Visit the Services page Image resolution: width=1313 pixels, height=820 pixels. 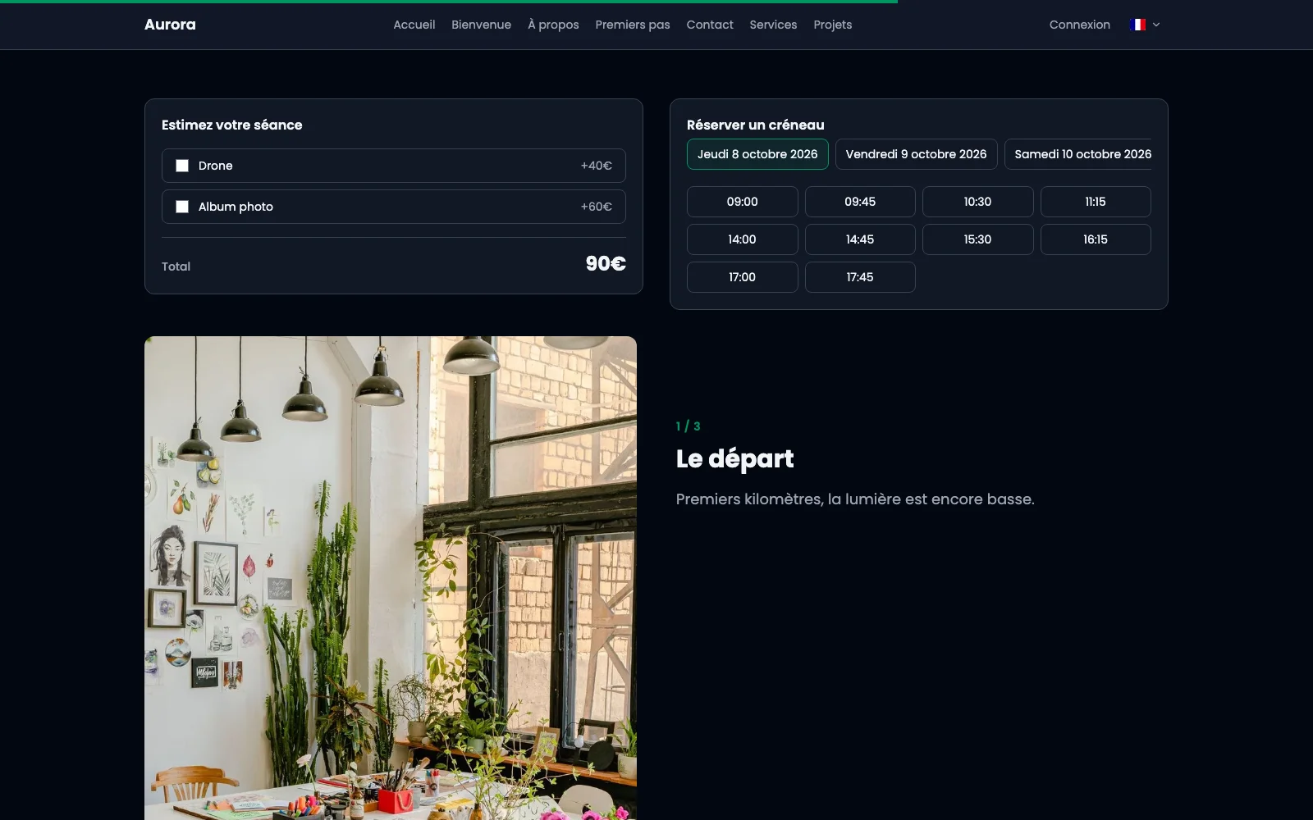pyautogui.click(x=773, y=25)
